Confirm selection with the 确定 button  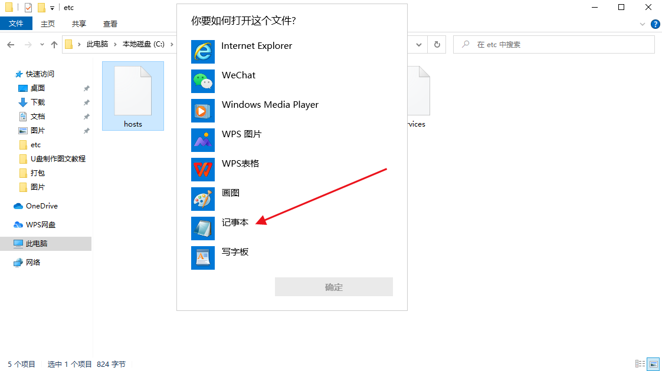[333, 287]
